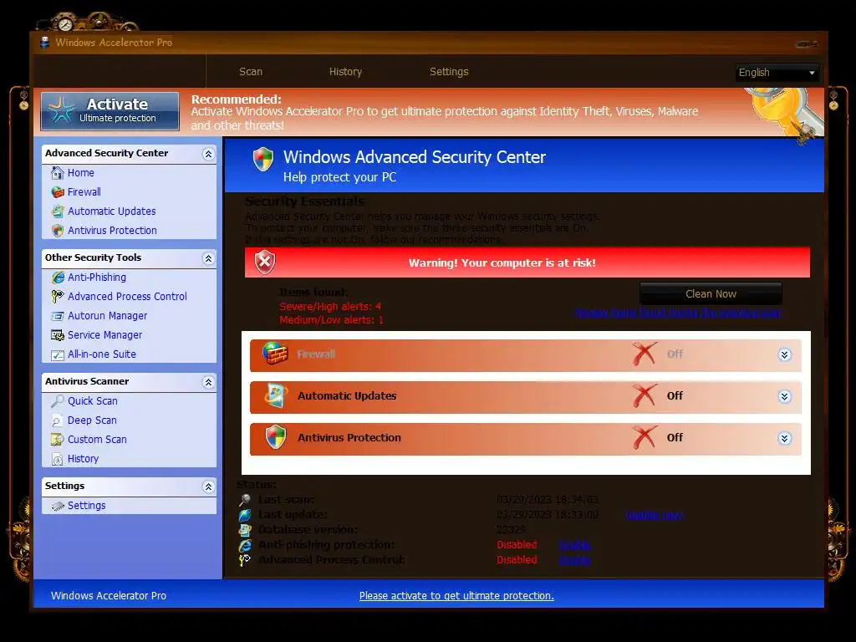Click the Clean Now button
This screenshot has height=642, width=856.
(711, 293)
